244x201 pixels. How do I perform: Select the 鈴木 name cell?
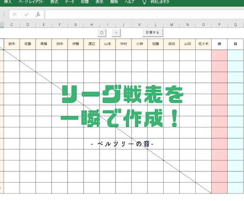point(12,44)
